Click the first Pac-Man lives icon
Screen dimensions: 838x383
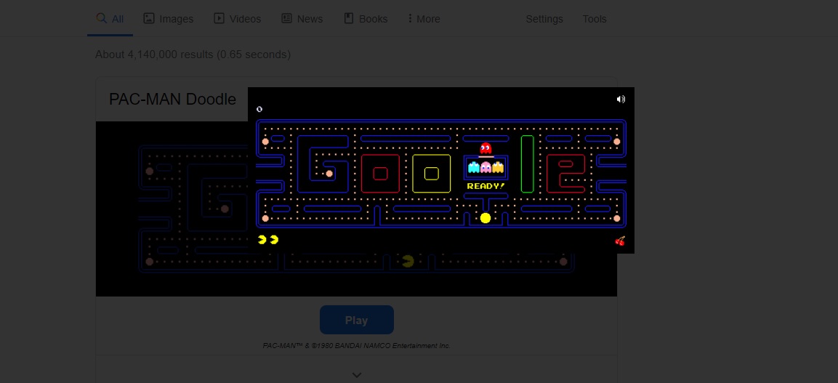262,239
